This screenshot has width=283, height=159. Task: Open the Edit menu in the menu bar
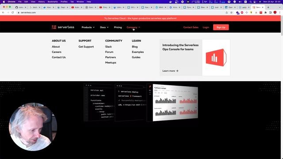pos(26,2)
